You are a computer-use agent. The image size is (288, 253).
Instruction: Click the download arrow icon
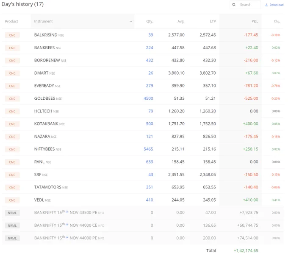click(267, 5)
